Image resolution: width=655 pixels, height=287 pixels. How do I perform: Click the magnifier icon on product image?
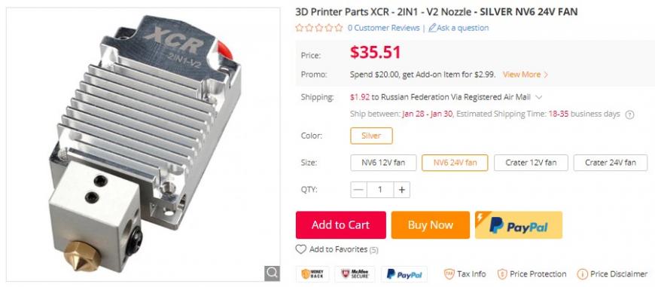coord(272,273)
